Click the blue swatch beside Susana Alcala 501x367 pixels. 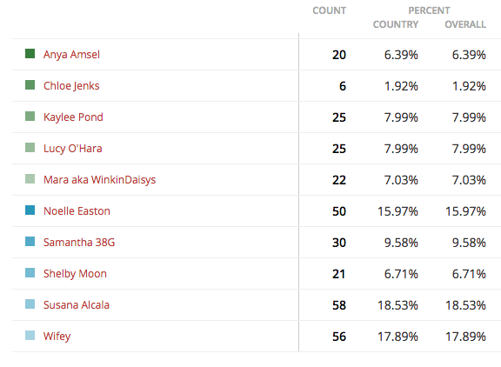click(x=30, y=304)
